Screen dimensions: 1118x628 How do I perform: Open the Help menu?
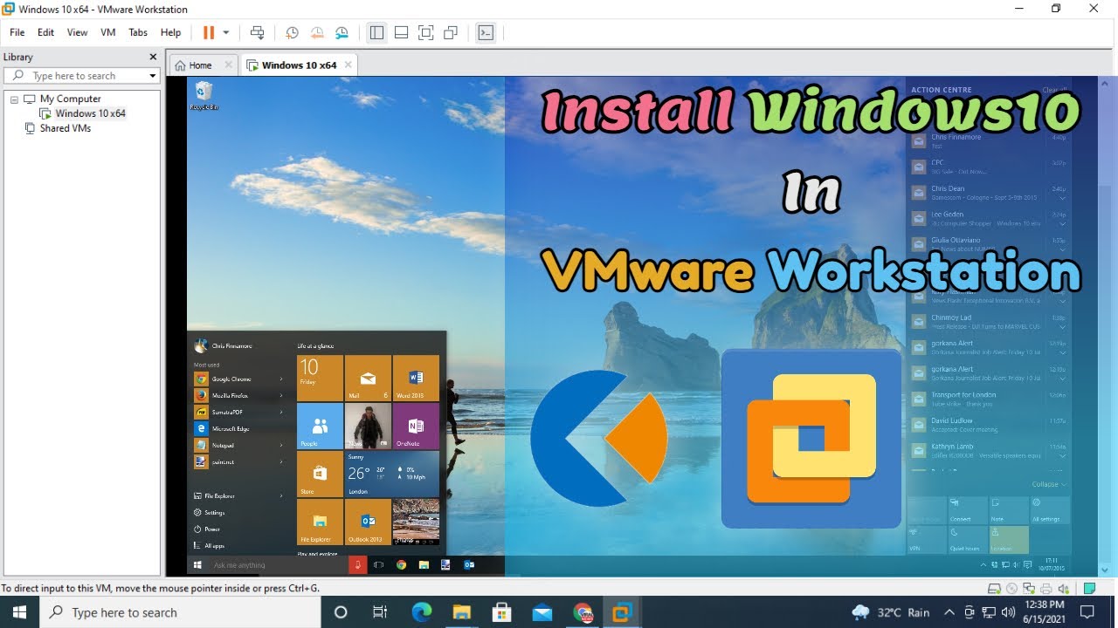click(x=171, y=32)
